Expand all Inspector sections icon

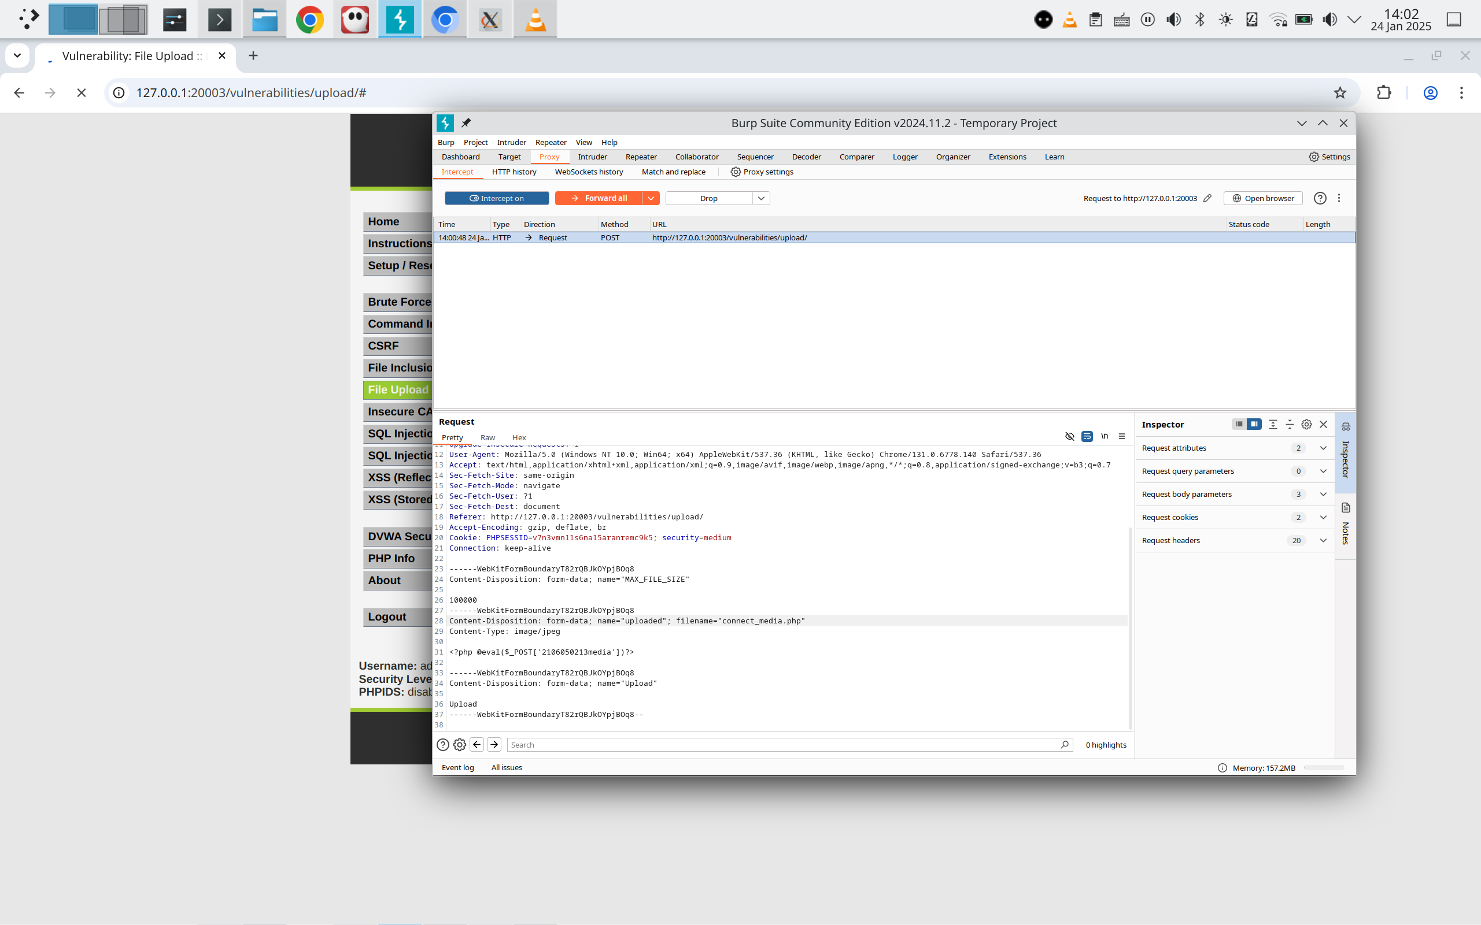[x=1273, y=424]
